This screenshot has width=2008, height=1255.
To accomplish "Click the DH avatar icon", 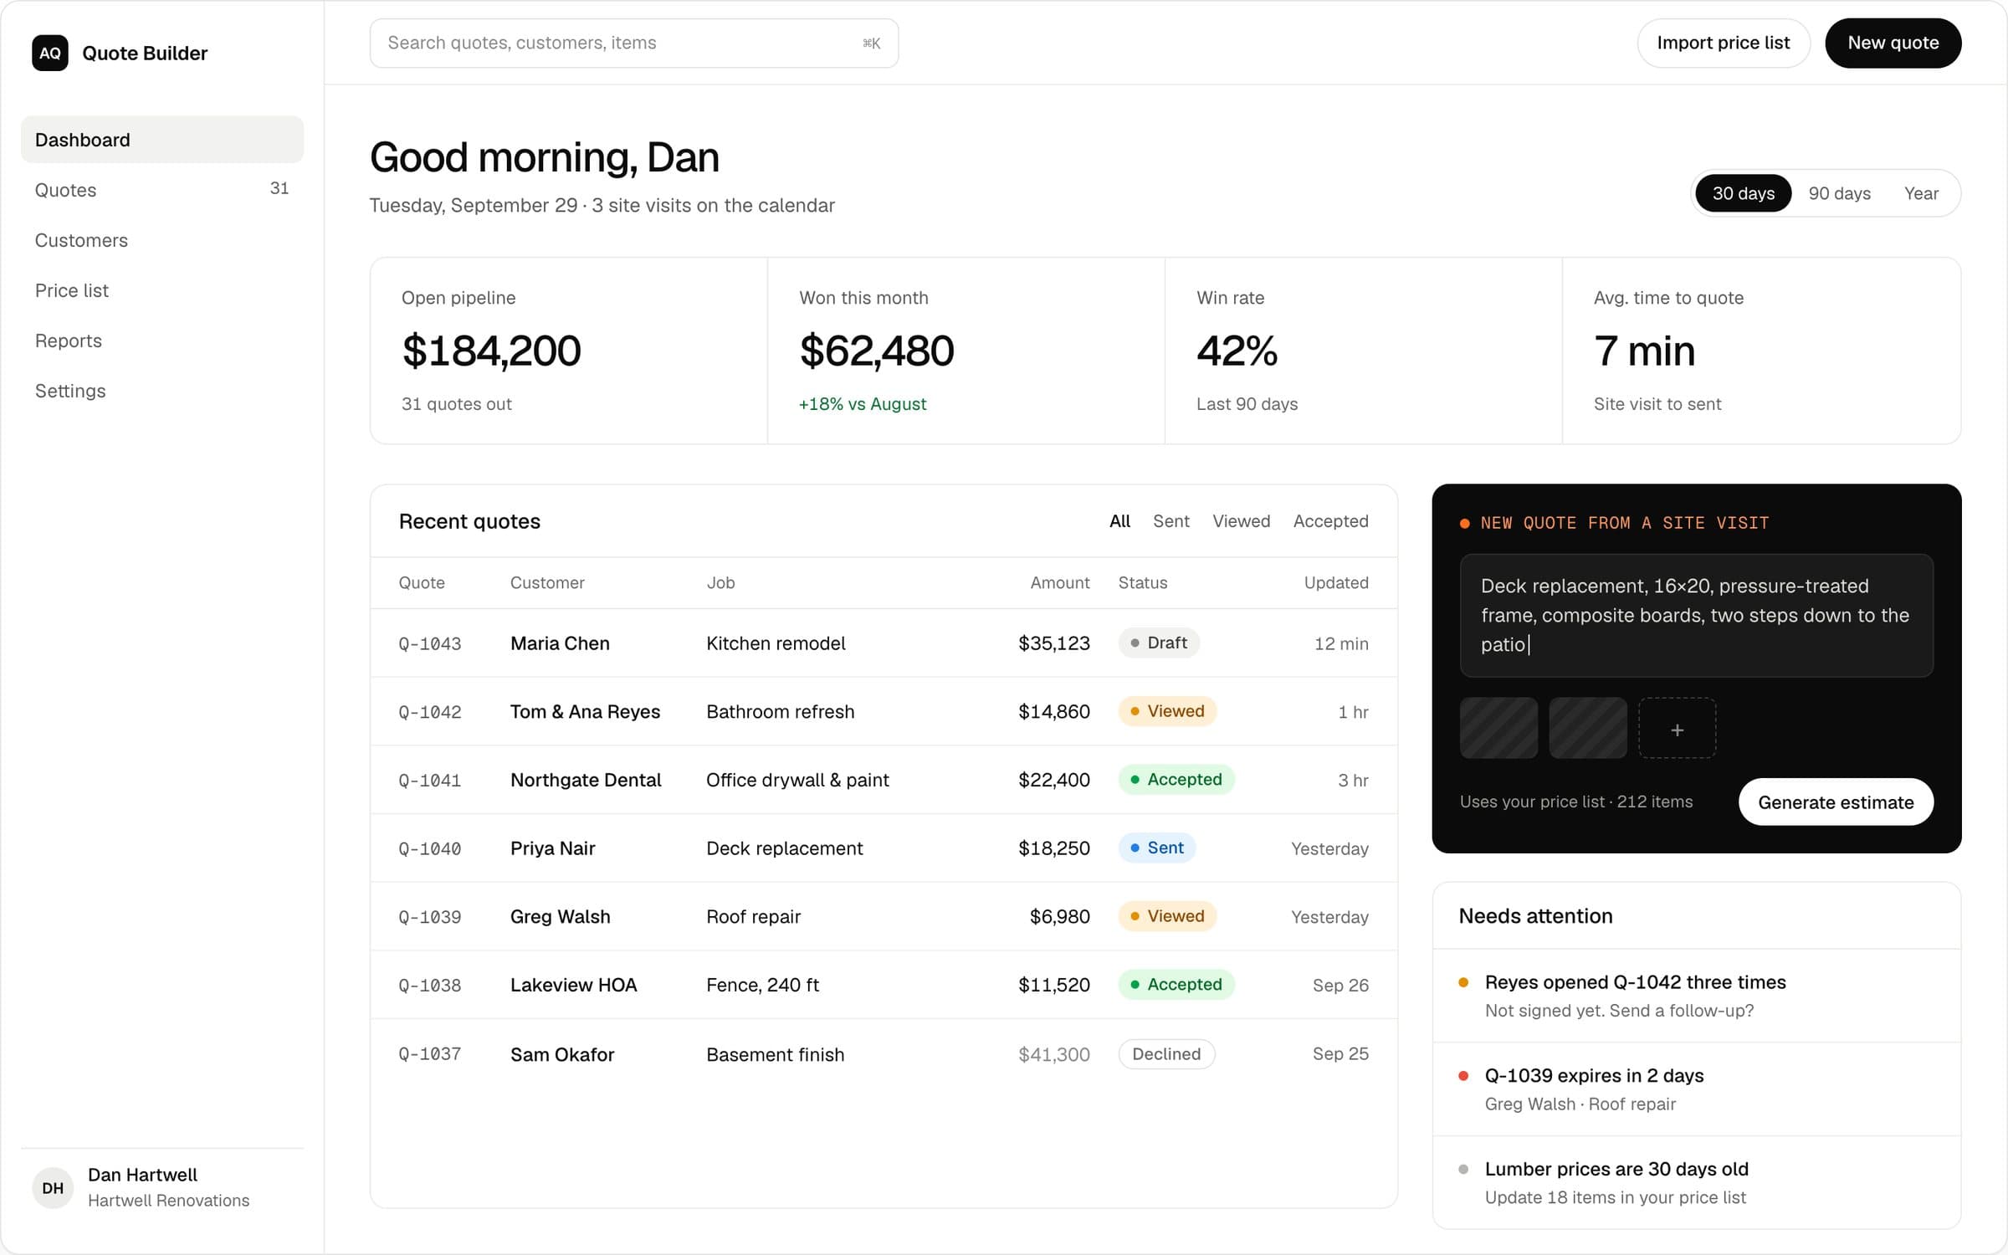I will [x=53, y=1187].
